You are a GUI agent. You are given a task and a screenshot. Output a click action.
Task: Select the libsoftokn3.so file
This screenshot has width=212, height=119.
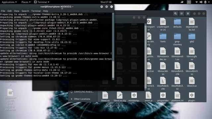(177, 83)
